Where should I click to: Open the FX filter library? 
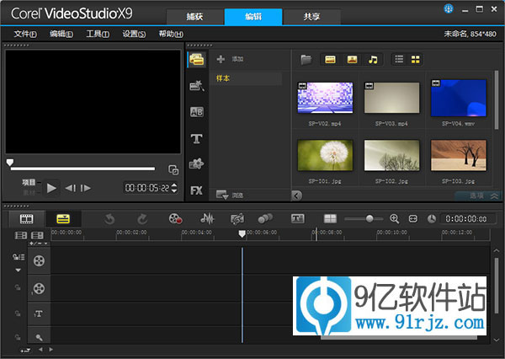coord(196,190)
